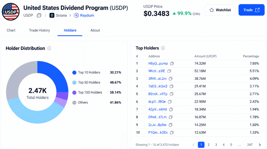Viewport: 267px width, 149px height.
Task: Open holder address H8yQ...pump
Action: (x=158, y=63)
